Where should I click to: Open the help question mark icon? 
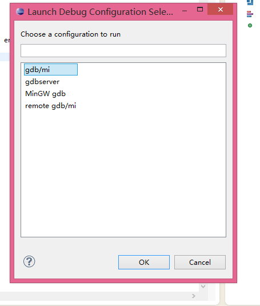point(29,261)
